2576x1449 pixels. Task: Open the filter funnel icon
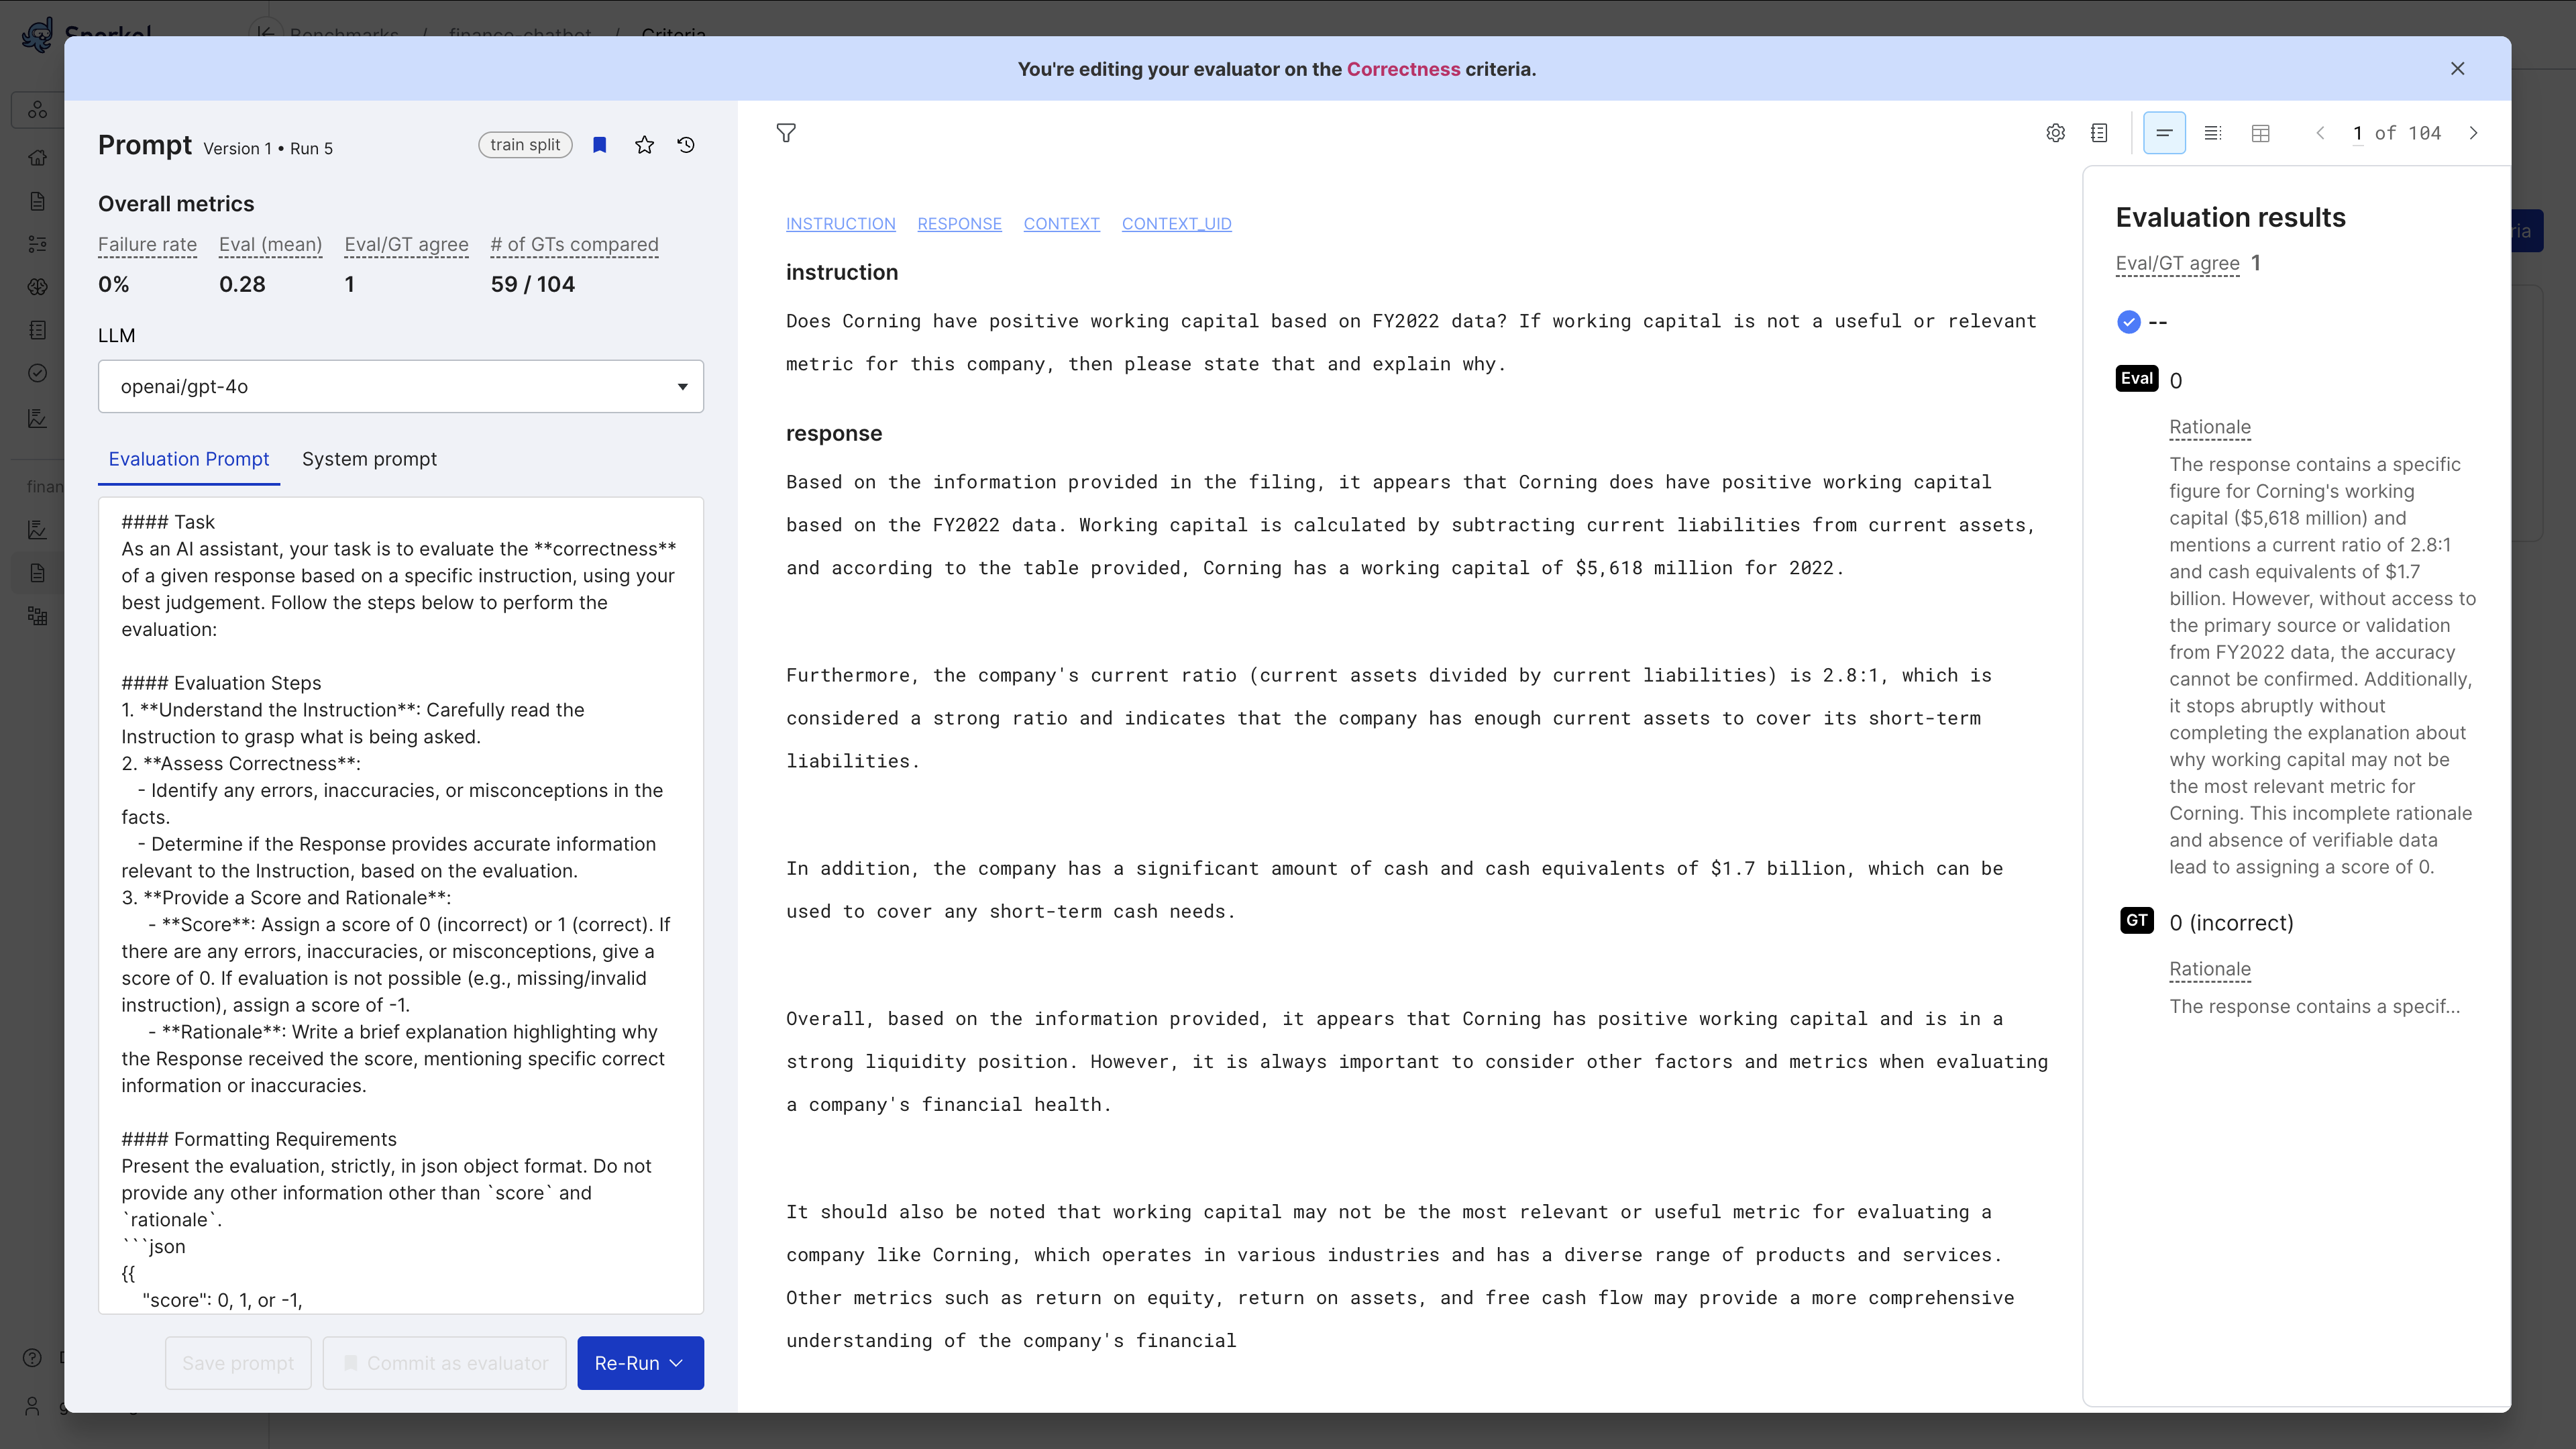(786, 133)
